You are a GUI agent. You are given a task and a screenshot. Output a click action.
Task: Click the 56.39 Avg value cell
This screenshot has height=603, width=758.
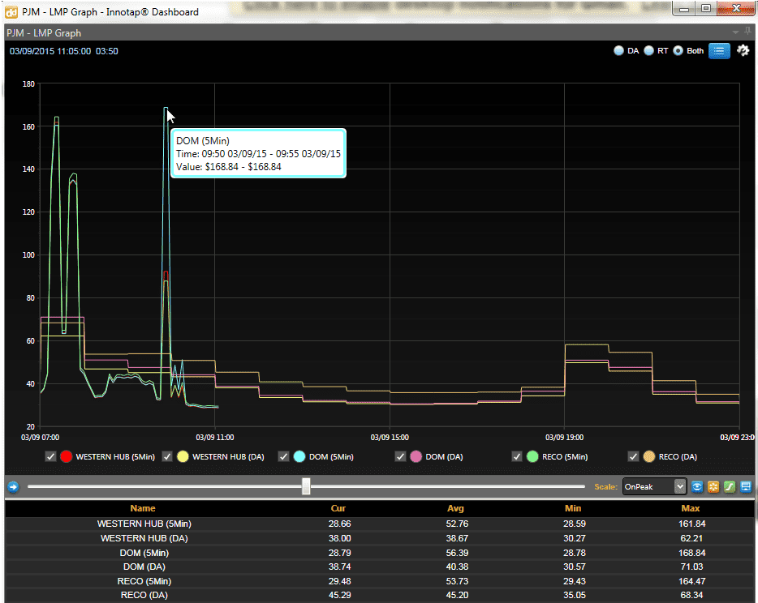click(457, 552)
